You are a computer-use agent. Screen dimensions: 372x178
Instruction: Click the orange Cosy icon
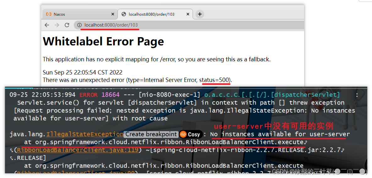click(183, 134)
